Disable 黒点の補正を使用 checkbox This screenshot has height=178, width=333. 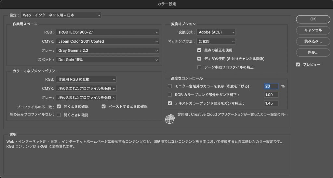click(199, 50)
